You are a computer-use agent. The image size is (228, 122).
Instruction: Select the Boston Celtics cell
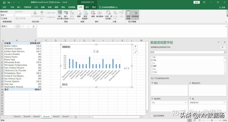pyautogui.click(x=17, y=46)
